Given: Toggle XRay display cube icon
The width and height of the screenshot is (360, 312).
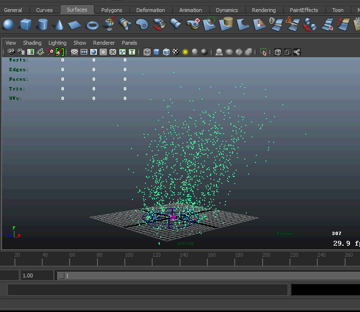Looking at the screenshot, I should pyautogui.click(x=277, y=52).
